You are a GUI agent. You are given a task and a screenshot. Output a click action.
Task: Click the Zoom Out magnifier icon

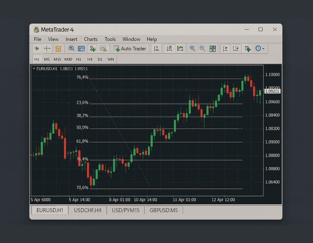tap(203, 48)
